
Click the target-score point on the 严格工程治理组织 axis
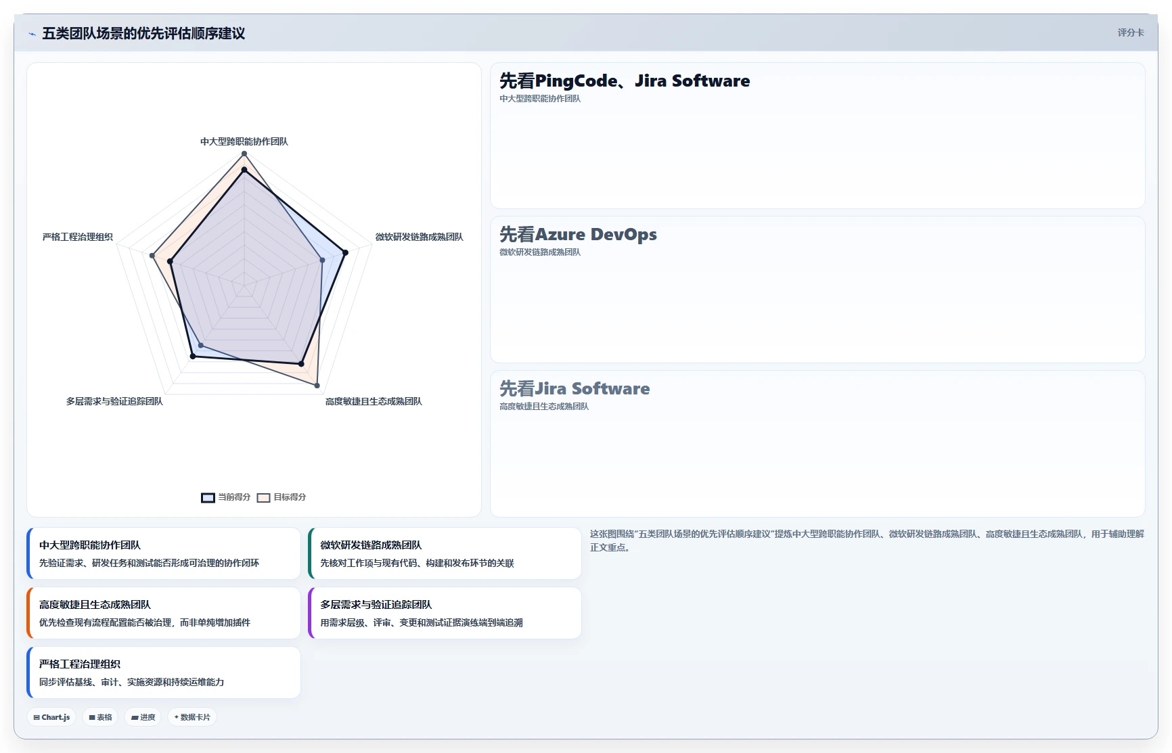(152, 256)
